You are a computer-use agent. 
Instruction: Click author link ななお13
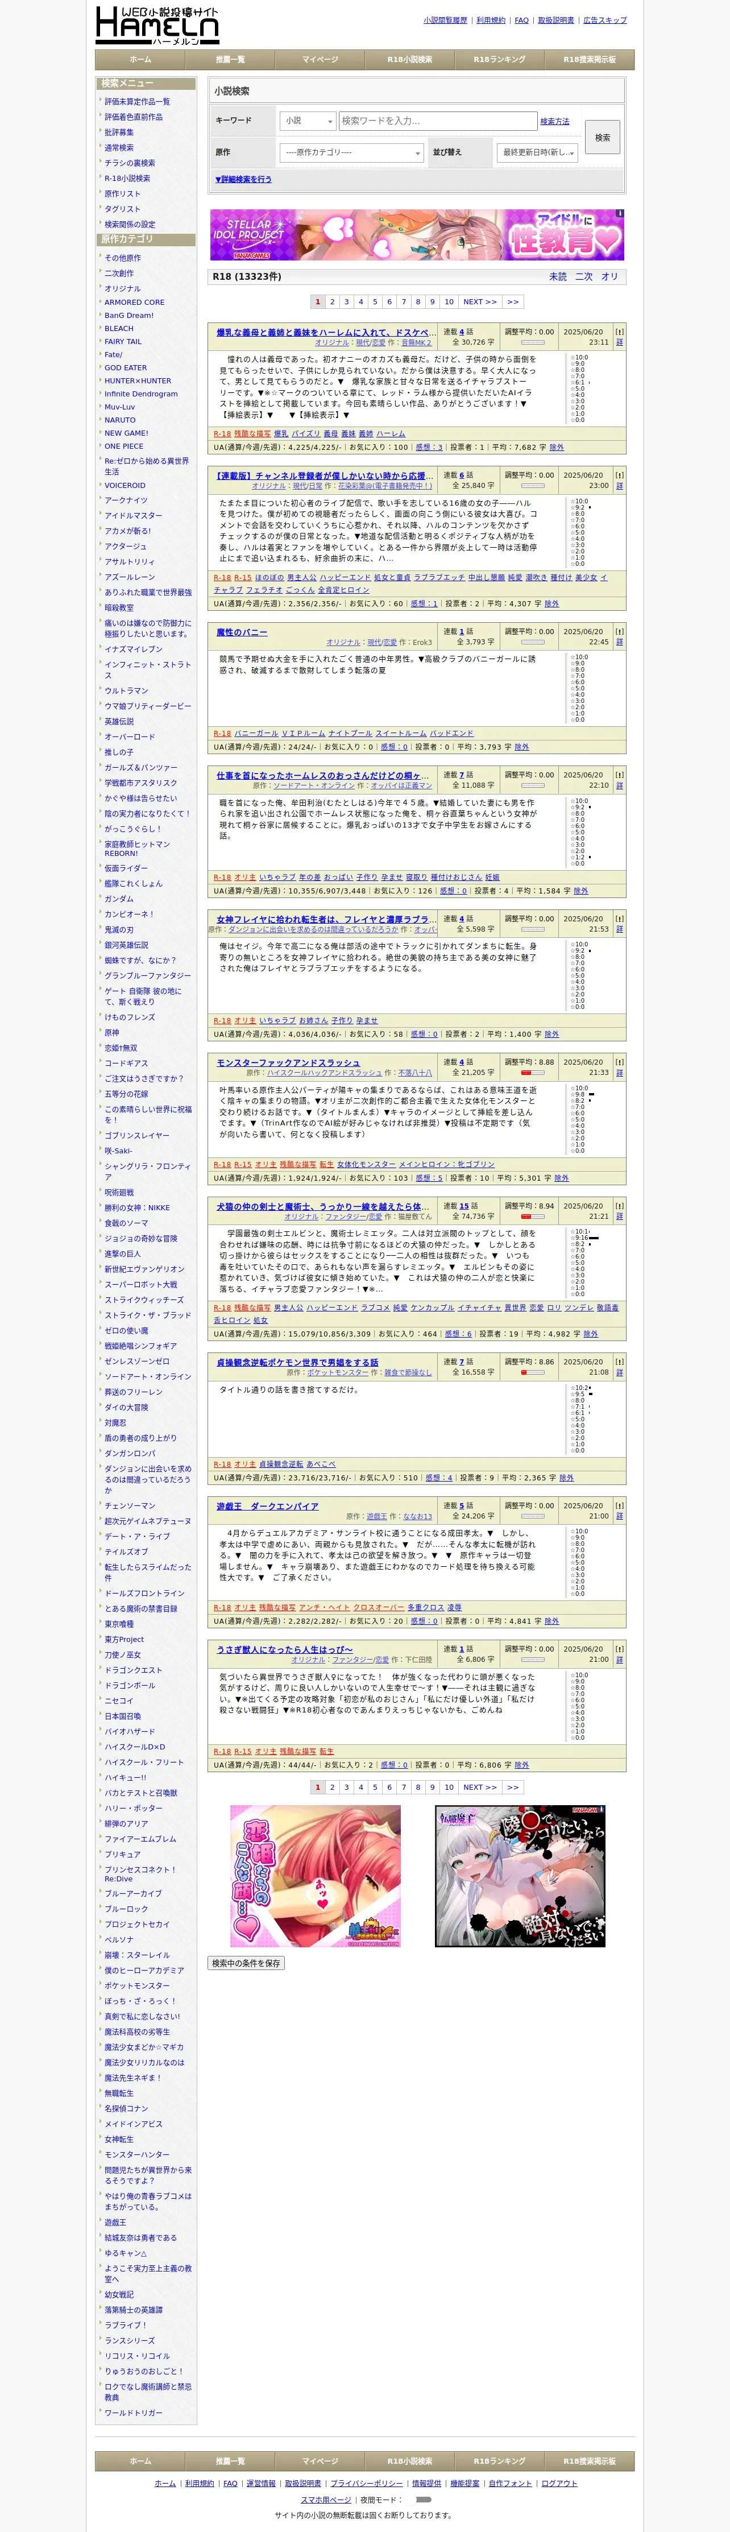pos(417,1517)
